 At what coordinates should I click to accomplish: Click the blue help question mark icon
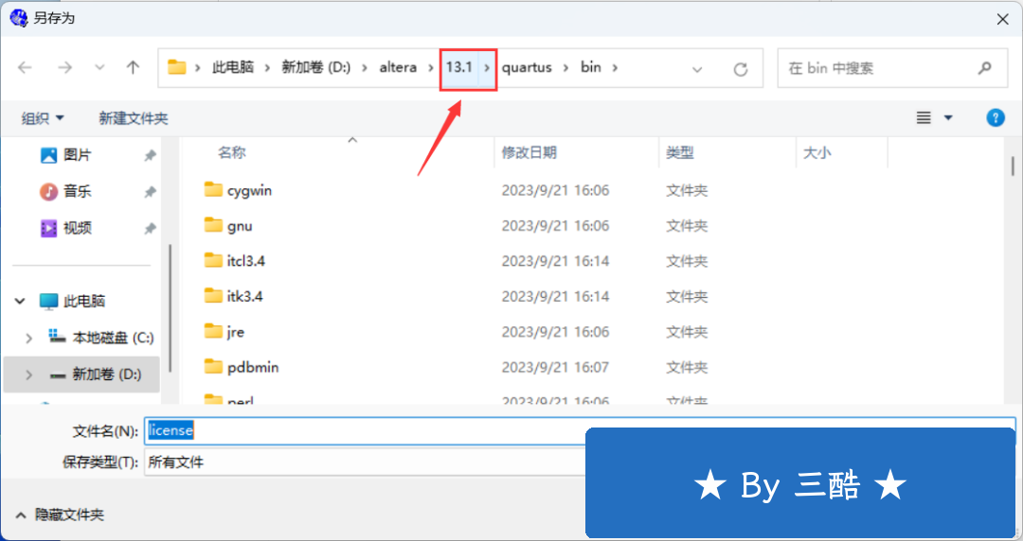coord(995,118)
